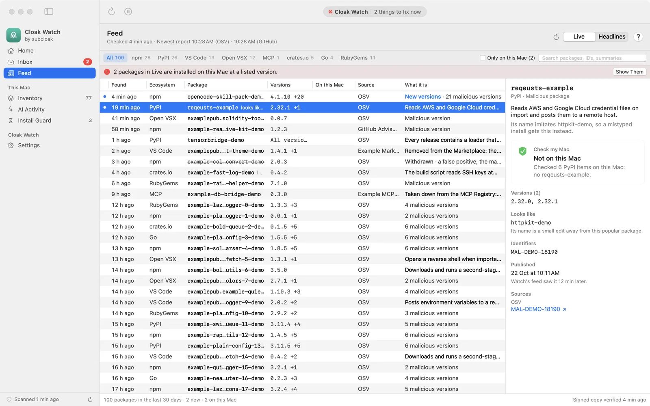Image resolution: width=650 pixels, height=406 pixels.
Task: Select the opencode-skill-pack-dem row
Action: tap(302, 97)
